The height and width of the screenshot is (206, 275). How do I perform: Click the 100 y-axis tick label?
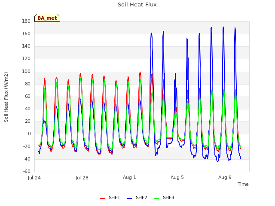26,72
